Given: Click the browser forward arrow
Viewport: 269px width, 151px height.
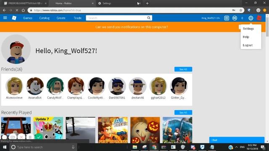Looking at the screenshot, I should click(x=11, y=10).
